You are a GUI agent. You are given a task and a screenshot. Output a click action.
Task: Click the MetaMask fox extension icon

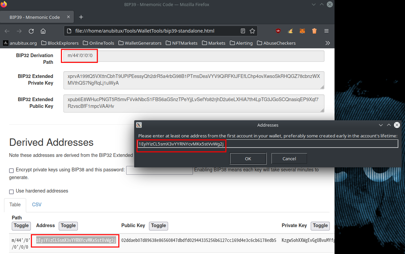pyautogui.click(x=302, y=31)
